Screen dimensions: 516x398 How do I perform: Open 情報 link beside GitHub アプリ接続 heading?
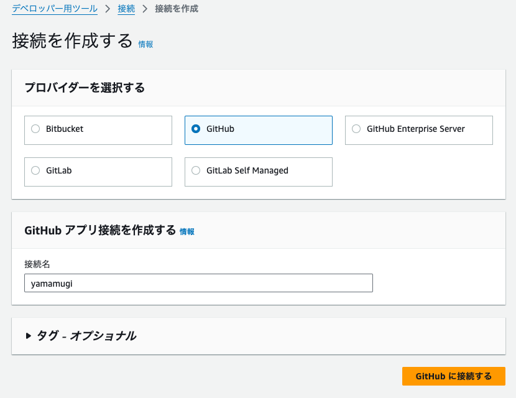pyautogui.click(x=187, y=232)
